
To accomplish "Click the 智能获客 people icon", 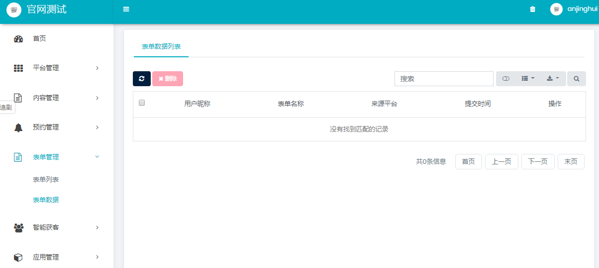I will coord(18,228).
